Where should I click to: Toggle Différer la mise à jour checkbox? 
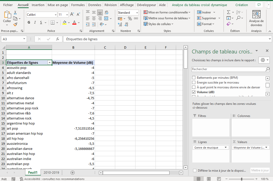[x=195, y=170]
